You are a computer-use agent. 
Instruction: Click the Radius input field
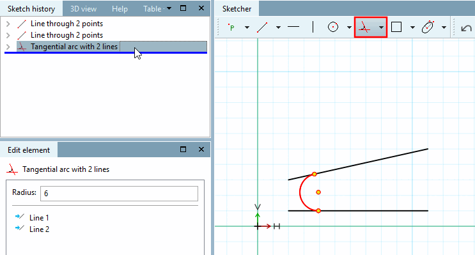pyautogui.click(x=119, y=194)
